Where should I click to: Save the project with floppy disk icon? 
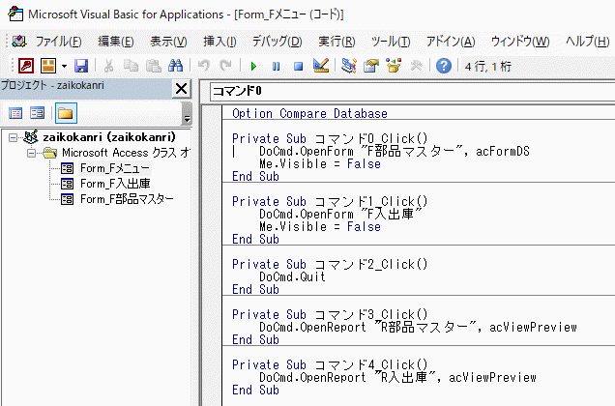[x=81, y=66]
